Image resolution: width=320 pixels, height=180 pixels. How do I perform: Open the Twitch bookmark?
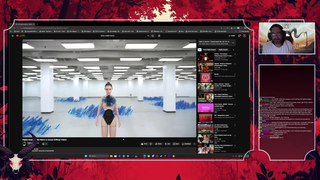tap(17, 31)
